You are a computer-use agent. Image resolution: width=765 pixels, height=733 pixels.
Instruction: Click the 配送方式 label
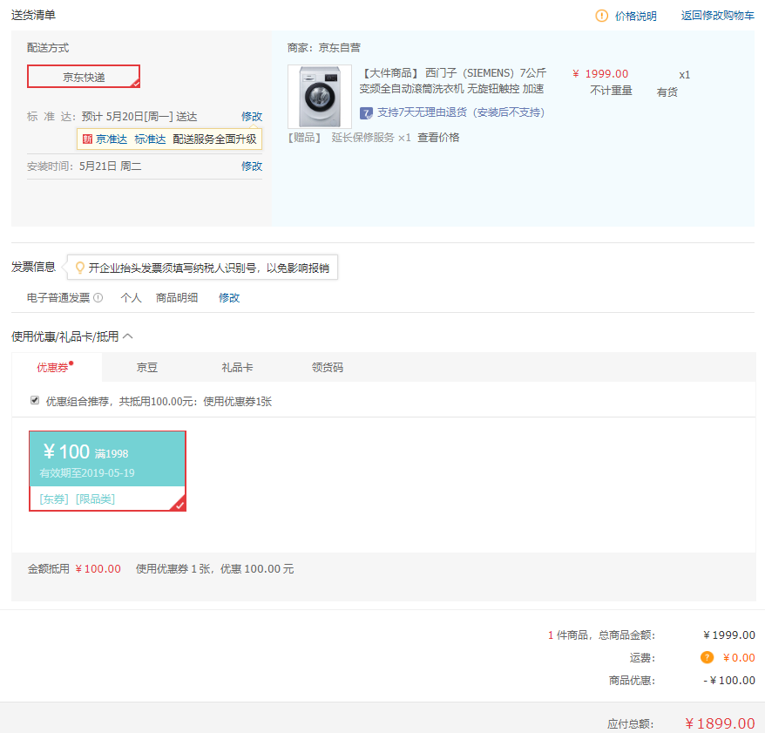48,48
